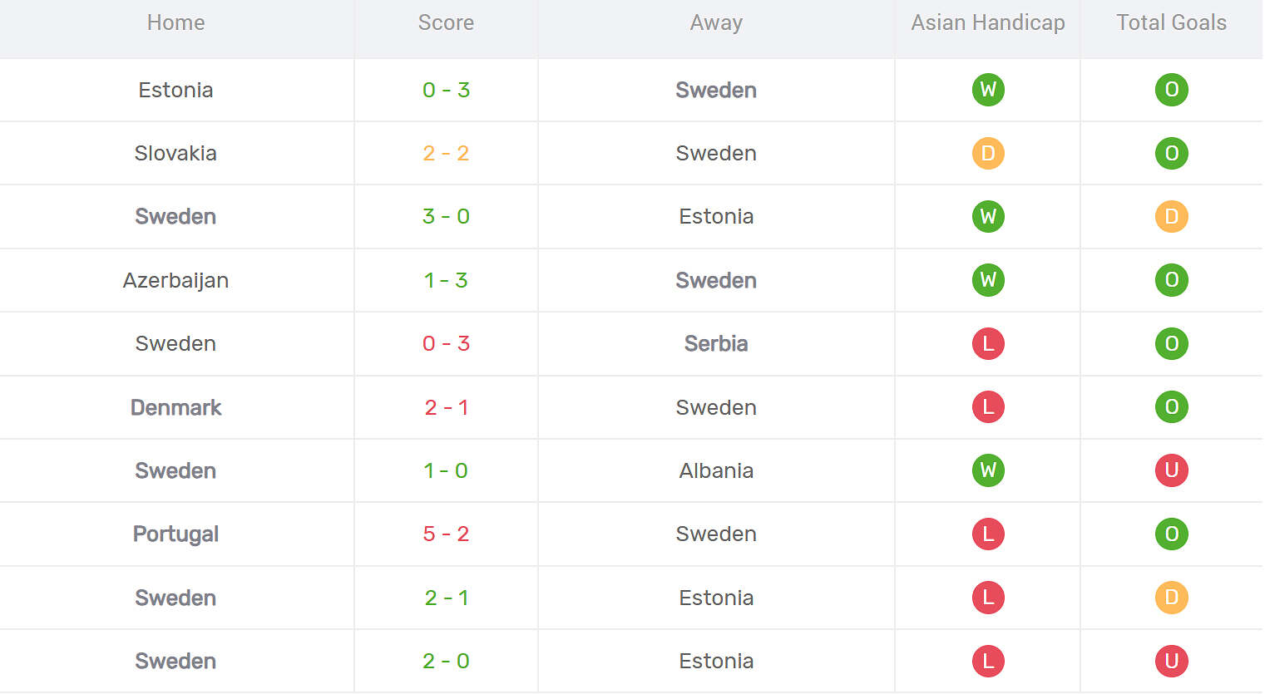The height and width of the screenshot is (694, 1265).
Task: Click red U total goals badge for Sweden 2-0 Estonia
Action: [x=1171, y=661]
